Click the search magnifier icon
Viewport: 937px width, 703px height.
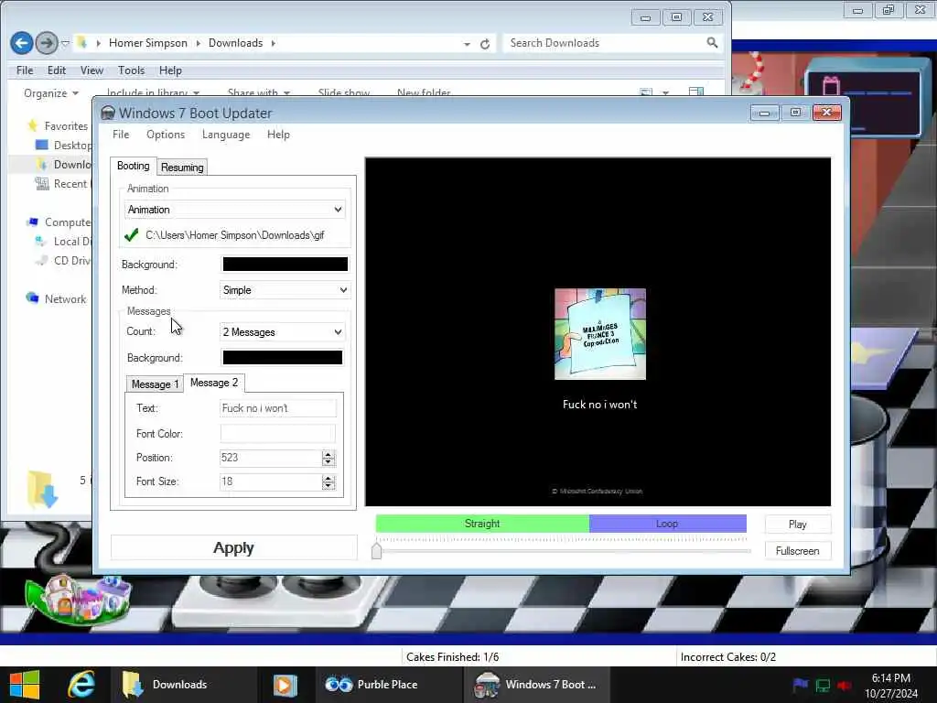coord(712,43)
